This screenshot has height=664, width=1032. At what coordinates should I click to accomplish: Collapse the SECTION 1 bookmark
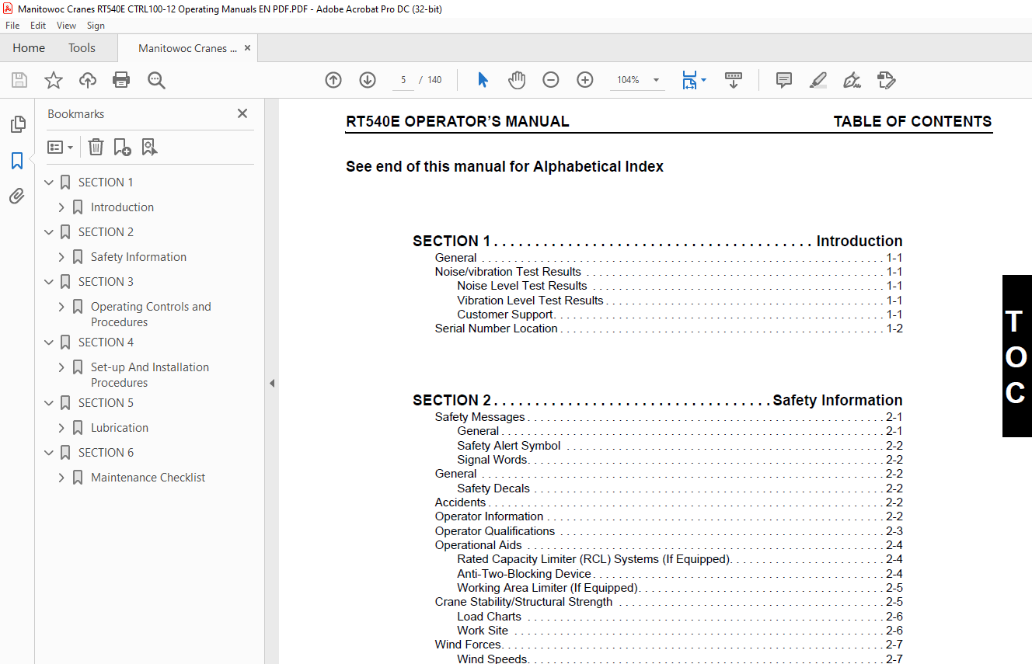[x=49, y=183]
